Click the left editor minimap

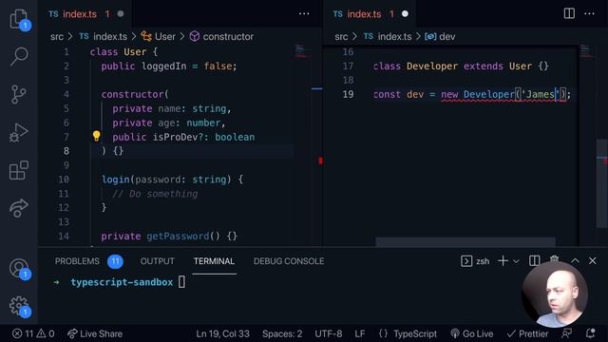point(302,51)
